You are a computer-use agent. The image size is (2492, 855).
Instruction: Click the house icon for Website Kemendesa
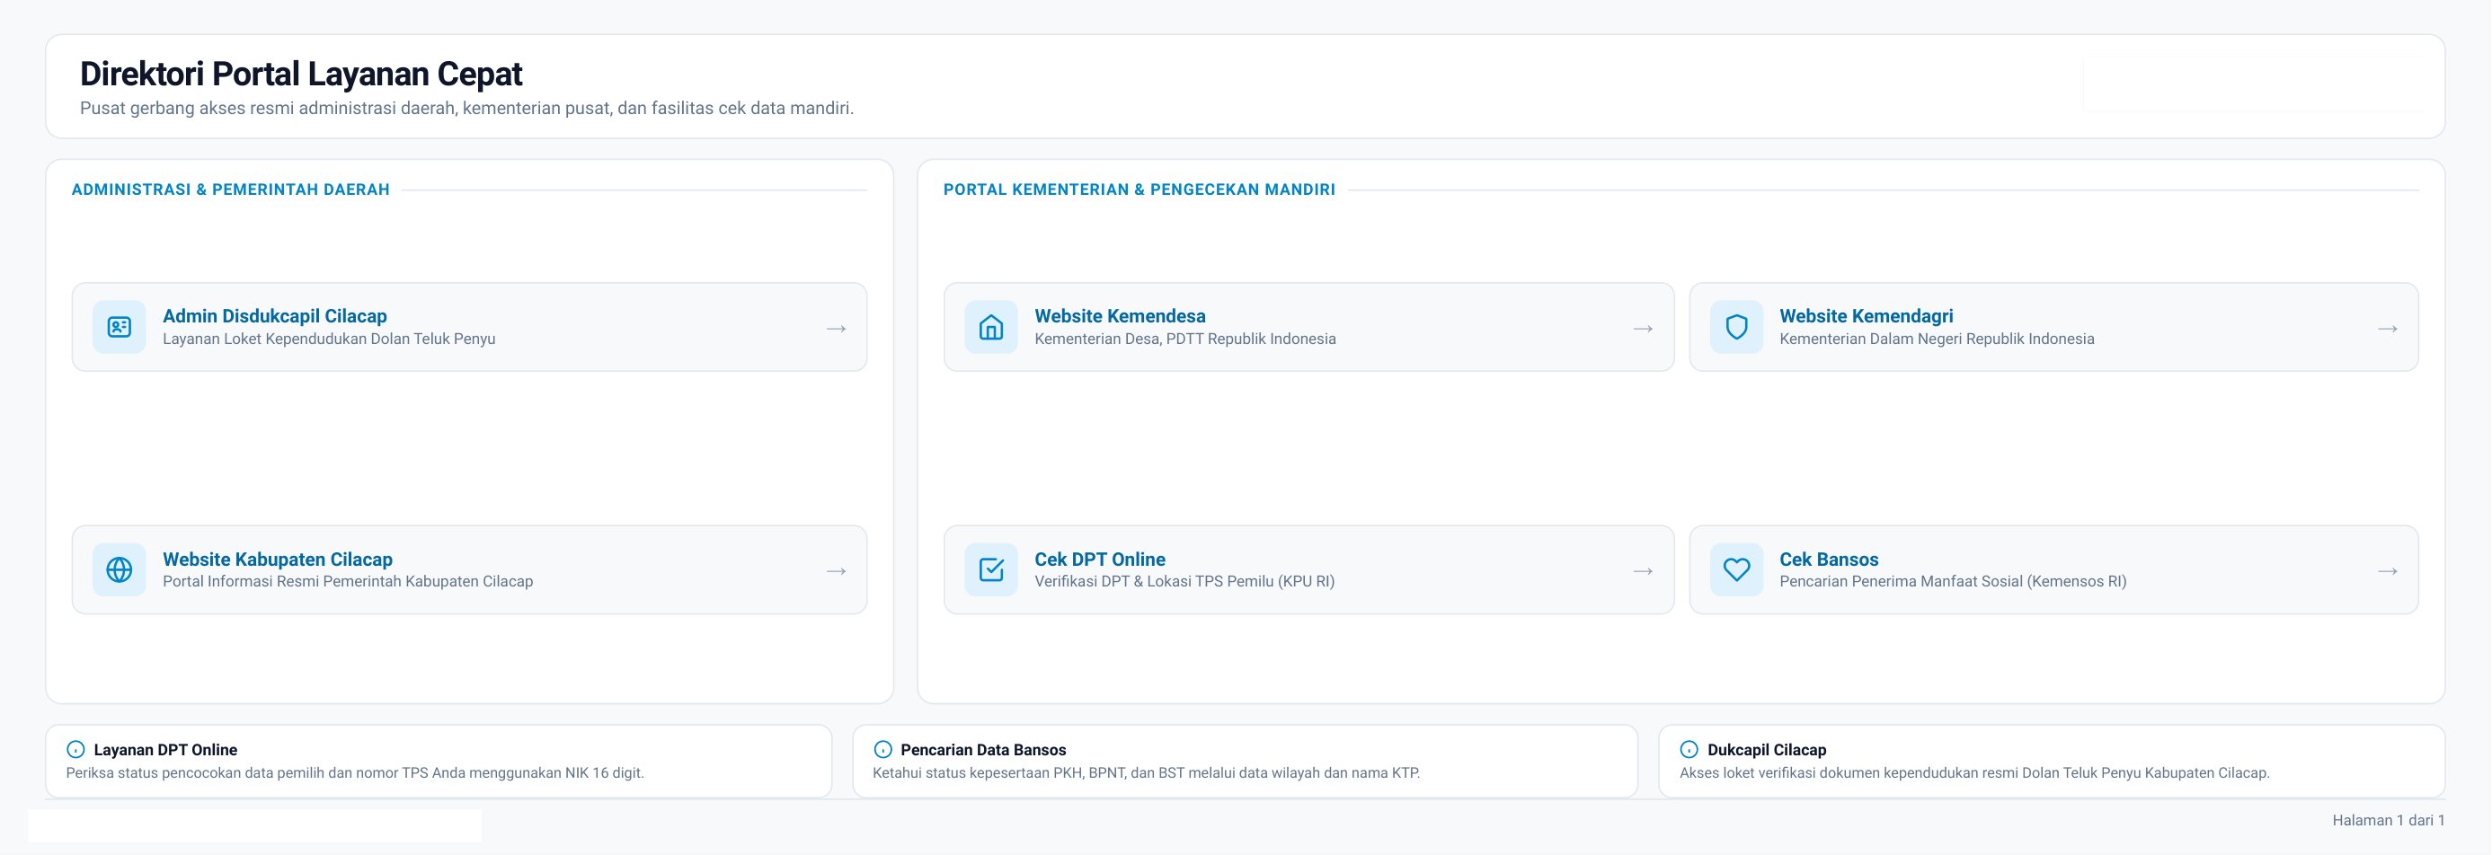pos(990,327)
